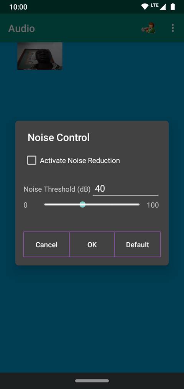Tap the Wi-Fi status icon
This screenshot has width=184, height=389.
coord(145,7)
